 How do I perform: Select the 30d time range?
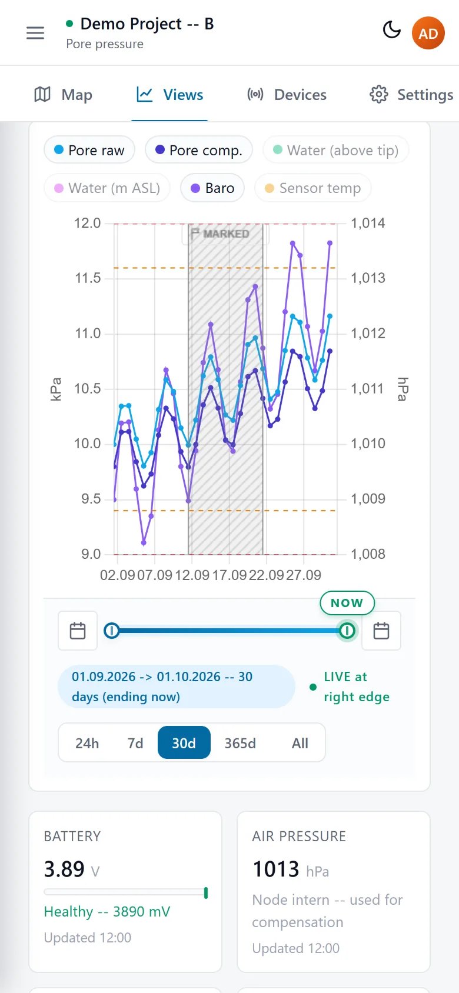[184, 743]
